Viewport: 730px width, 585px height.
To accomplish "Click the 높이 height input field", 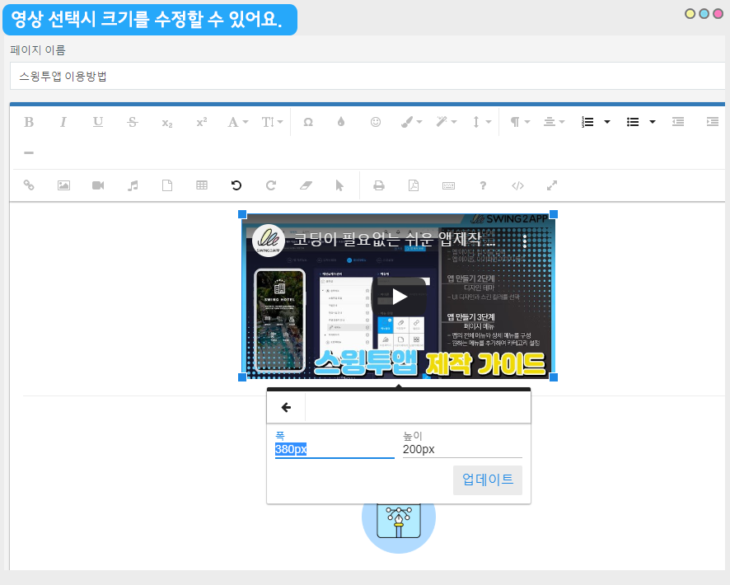I will click(461, 450).
